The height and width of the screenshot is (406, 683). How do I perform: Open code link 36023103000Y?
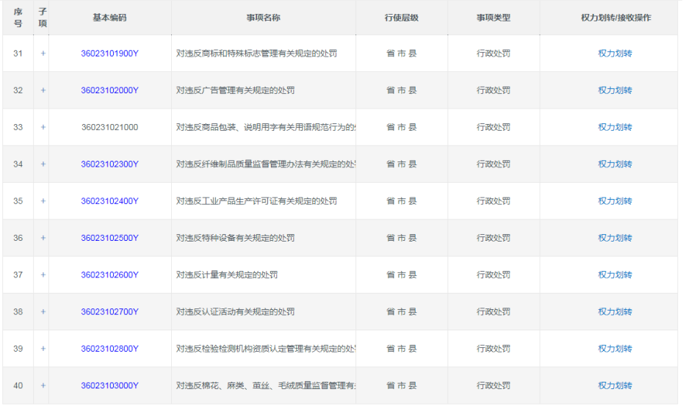[x=109, y=385]
